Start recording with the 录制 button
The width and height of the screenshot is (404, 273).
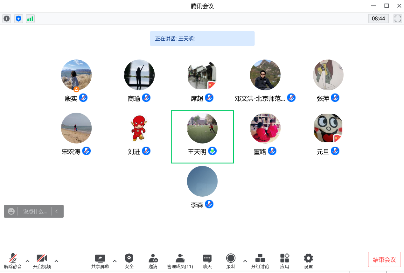click(x=231, y=261)
